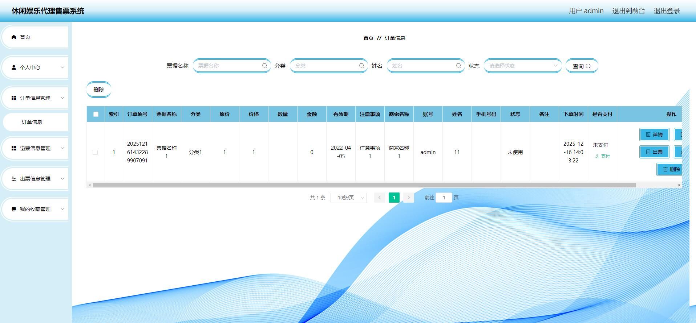Click the row's 删除 button
Image resolution: width=696 pixels, height=323 pixels.
(x=669, y=169)
